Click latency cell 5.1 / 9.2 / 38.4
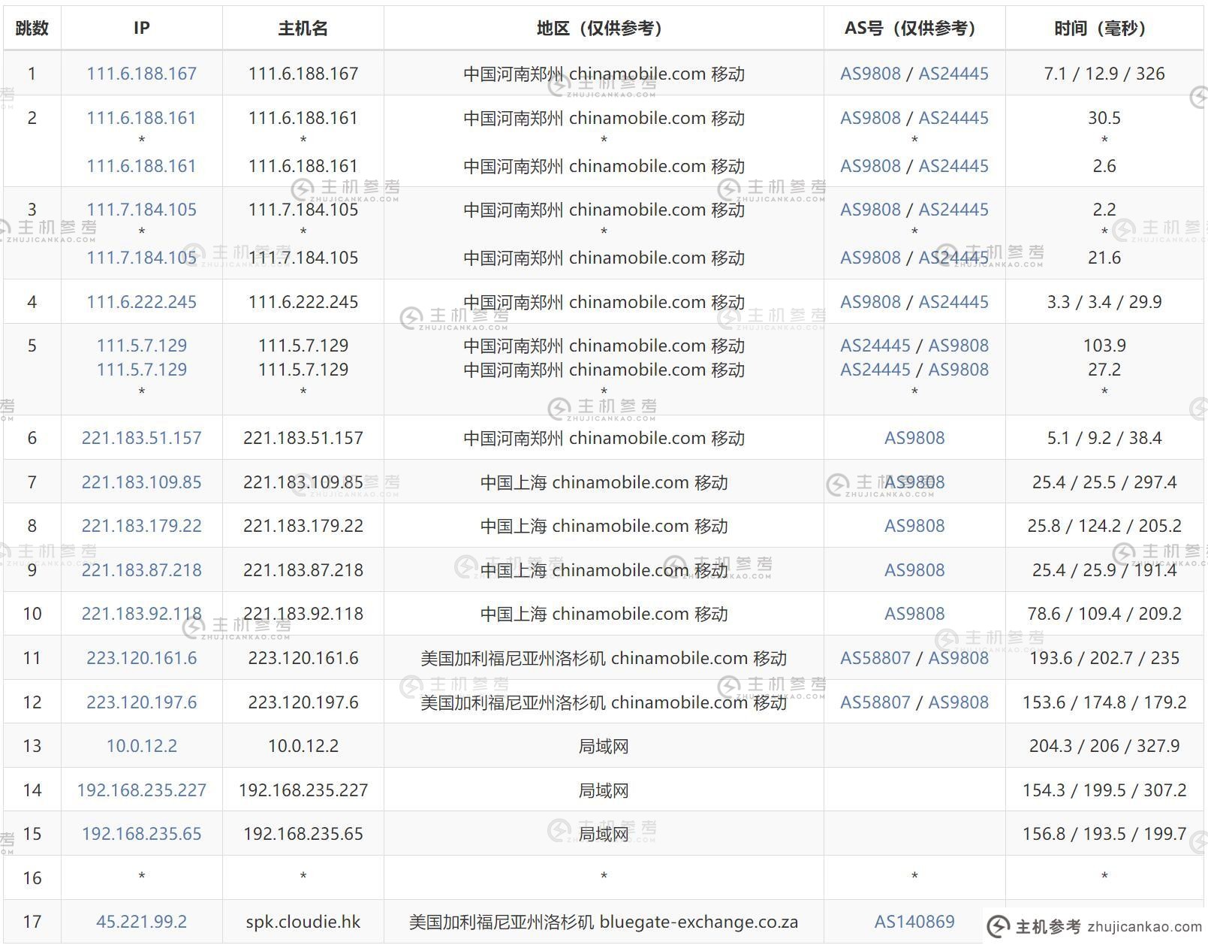Screen dimensions: 1208x945 click(x=1104, y=438)
